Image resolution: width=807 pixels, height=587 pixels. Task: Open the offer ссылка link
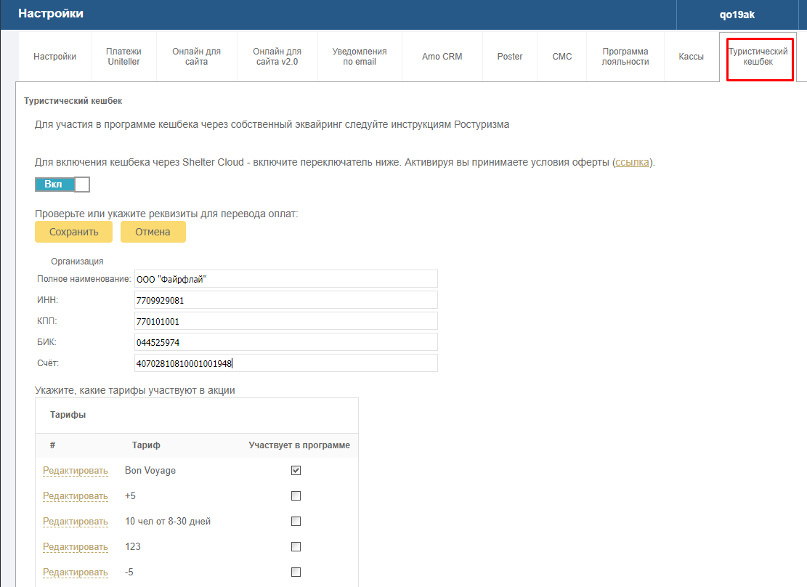632,162
